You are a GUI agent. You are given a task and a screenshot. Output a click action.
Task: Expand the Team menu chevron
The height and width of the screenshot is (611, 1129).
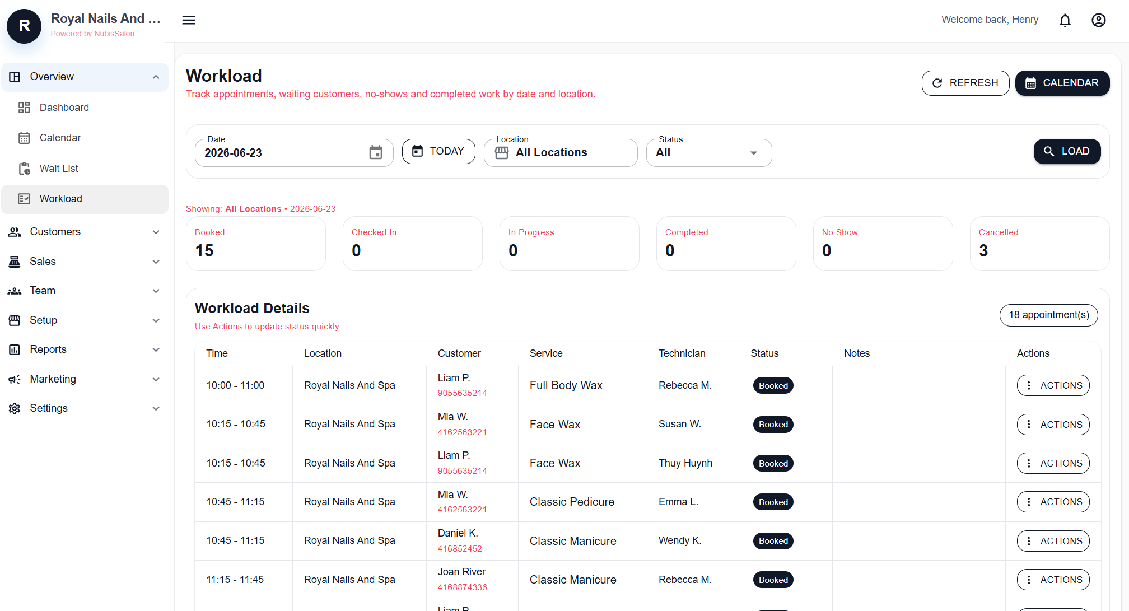(156, 291)
